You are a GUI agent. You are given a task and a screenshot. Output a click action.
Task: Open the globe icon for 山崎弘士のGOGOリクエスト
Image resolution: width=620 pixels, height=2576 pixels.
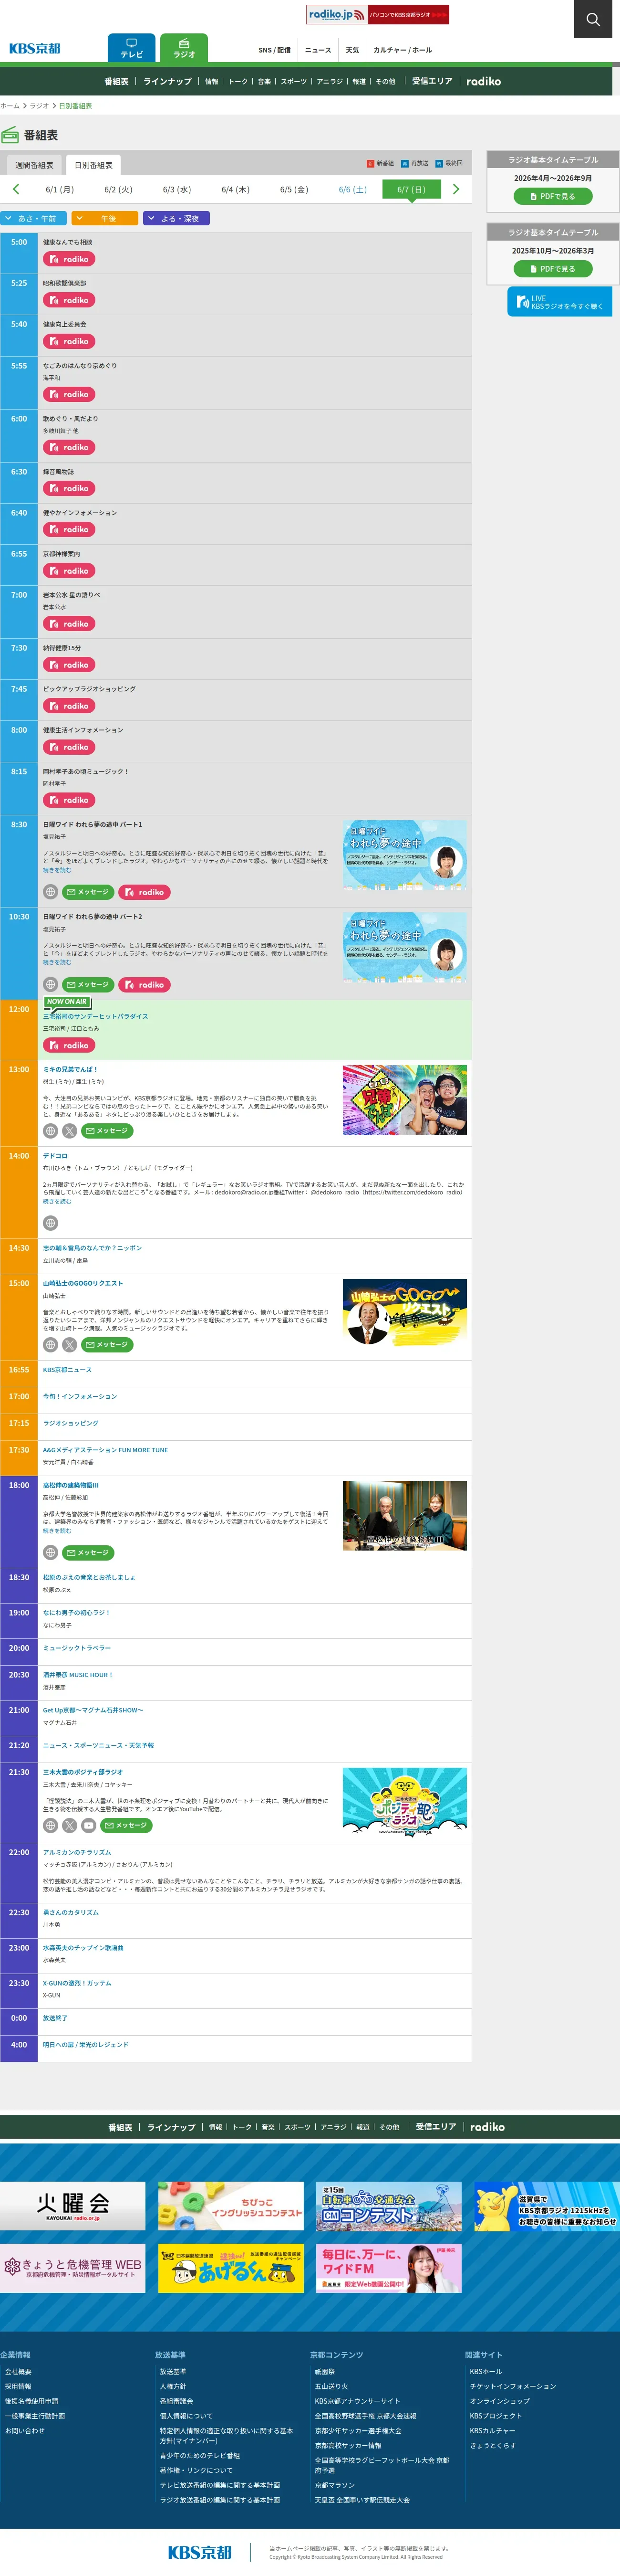click(50, 1345)
